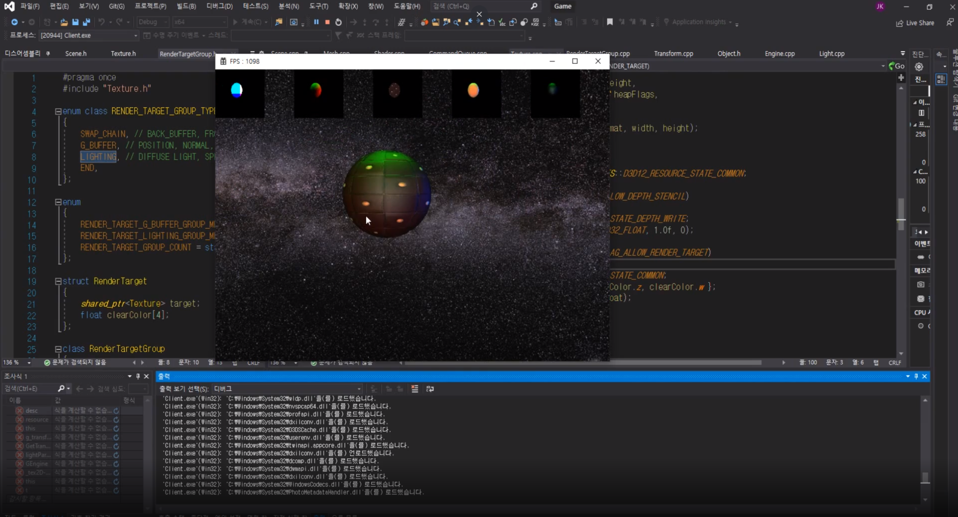The image size is (958, 517).
Task: Click the Save floppy disk icon
Action: tap(75, 22)
